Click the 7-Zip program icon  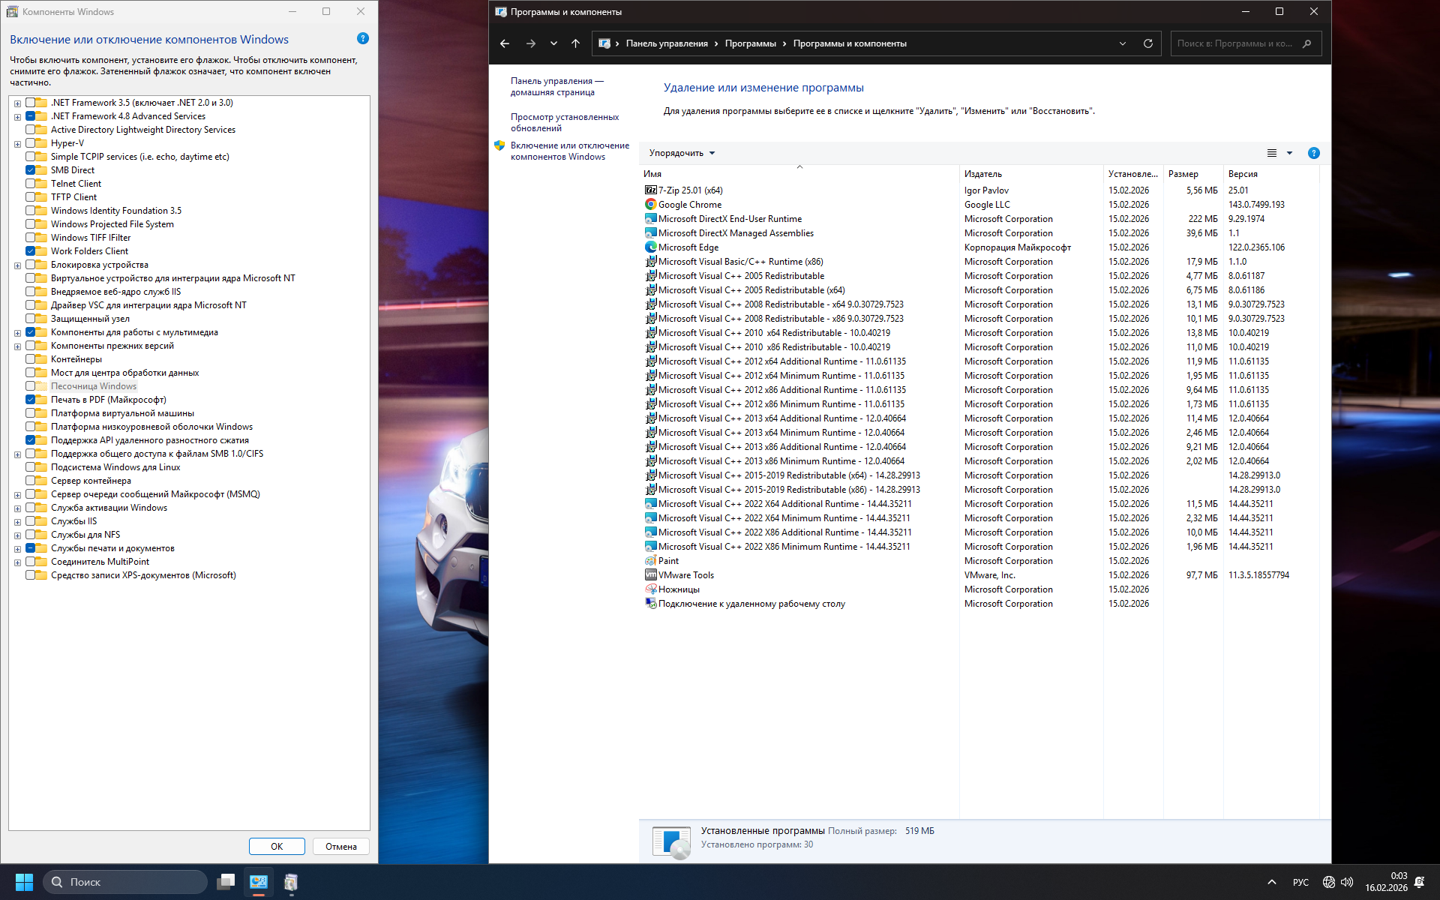[650, 190]
